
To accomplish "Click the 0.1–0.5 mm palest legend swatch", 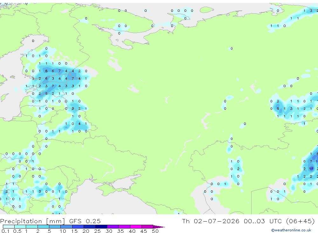I will pyautogui.click(x=9, y=227).
